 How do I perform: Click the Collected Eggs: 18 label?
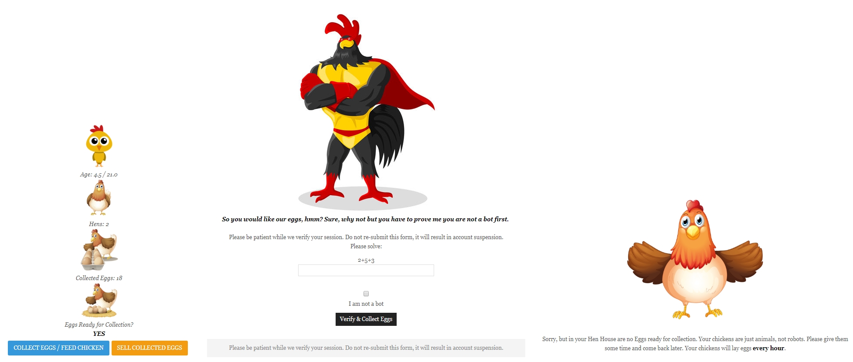(99, 278)
